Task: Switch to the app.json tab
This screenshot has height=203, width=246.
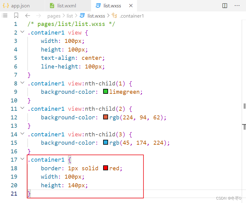Action: 18,6
